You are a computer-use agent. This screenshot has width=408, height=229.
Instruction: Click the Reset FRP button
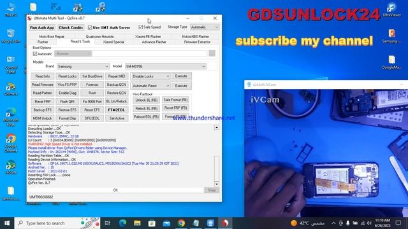(x=43, y=102)
